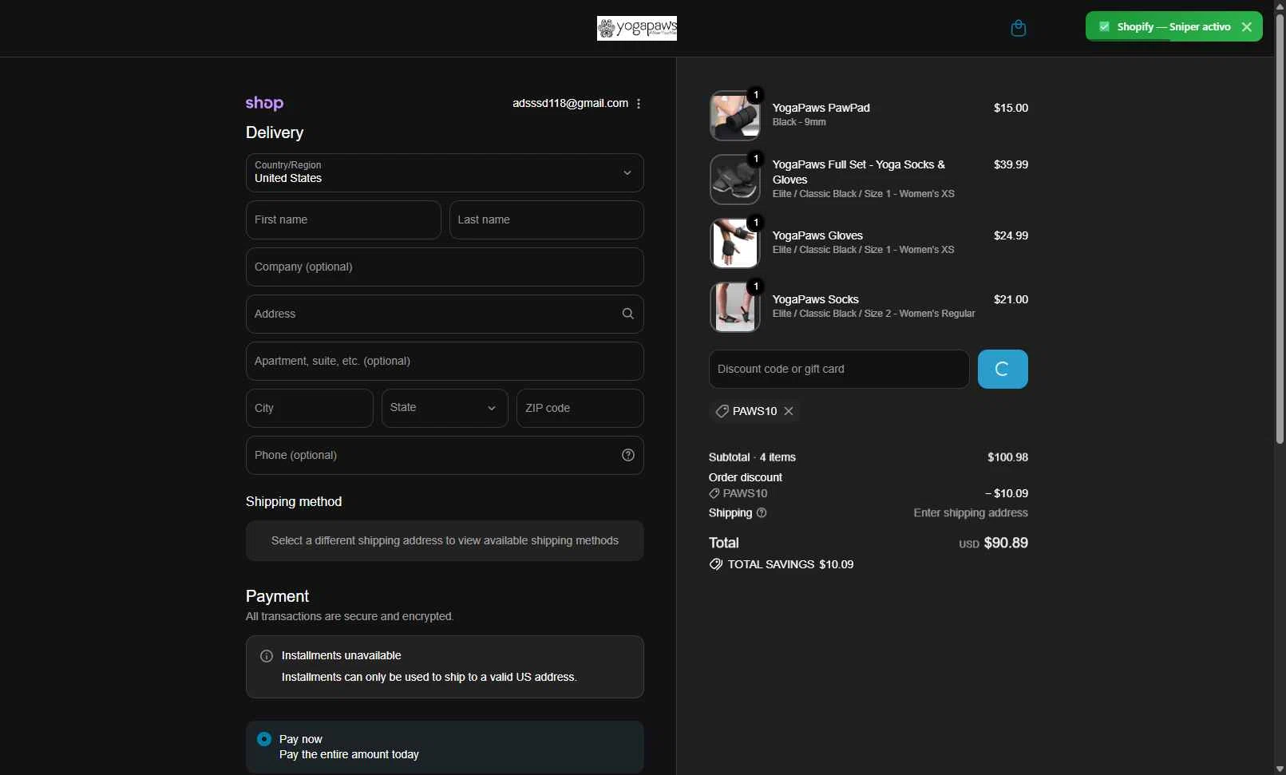This screenshot has height=775, width=1286.
Task: Click the YogaPaws Socks product thumbnail
Action: click(x=734, y=307)
